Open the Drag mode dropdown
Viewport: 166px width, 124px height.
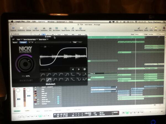pyautogui.click(x=152, y=34)
